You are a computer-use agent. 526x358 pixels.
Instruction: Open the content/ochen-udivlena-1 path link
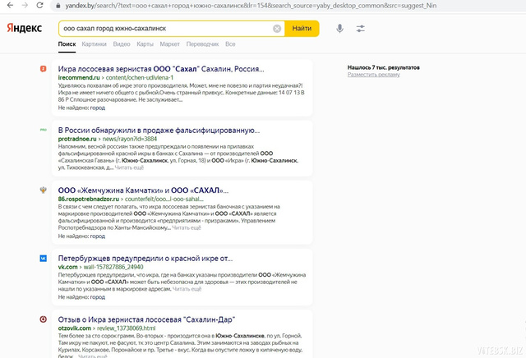(140, 78)
